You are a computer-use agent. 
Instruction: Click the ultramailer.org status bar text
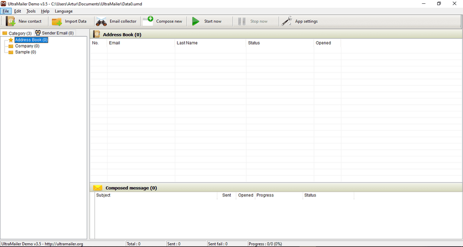[x=42, y=244]
